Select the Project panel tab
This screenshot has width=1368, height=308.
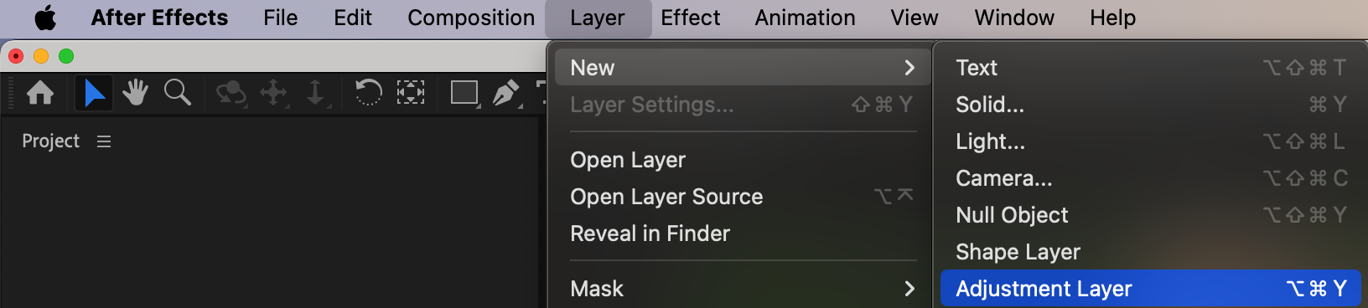pos(50,141)
